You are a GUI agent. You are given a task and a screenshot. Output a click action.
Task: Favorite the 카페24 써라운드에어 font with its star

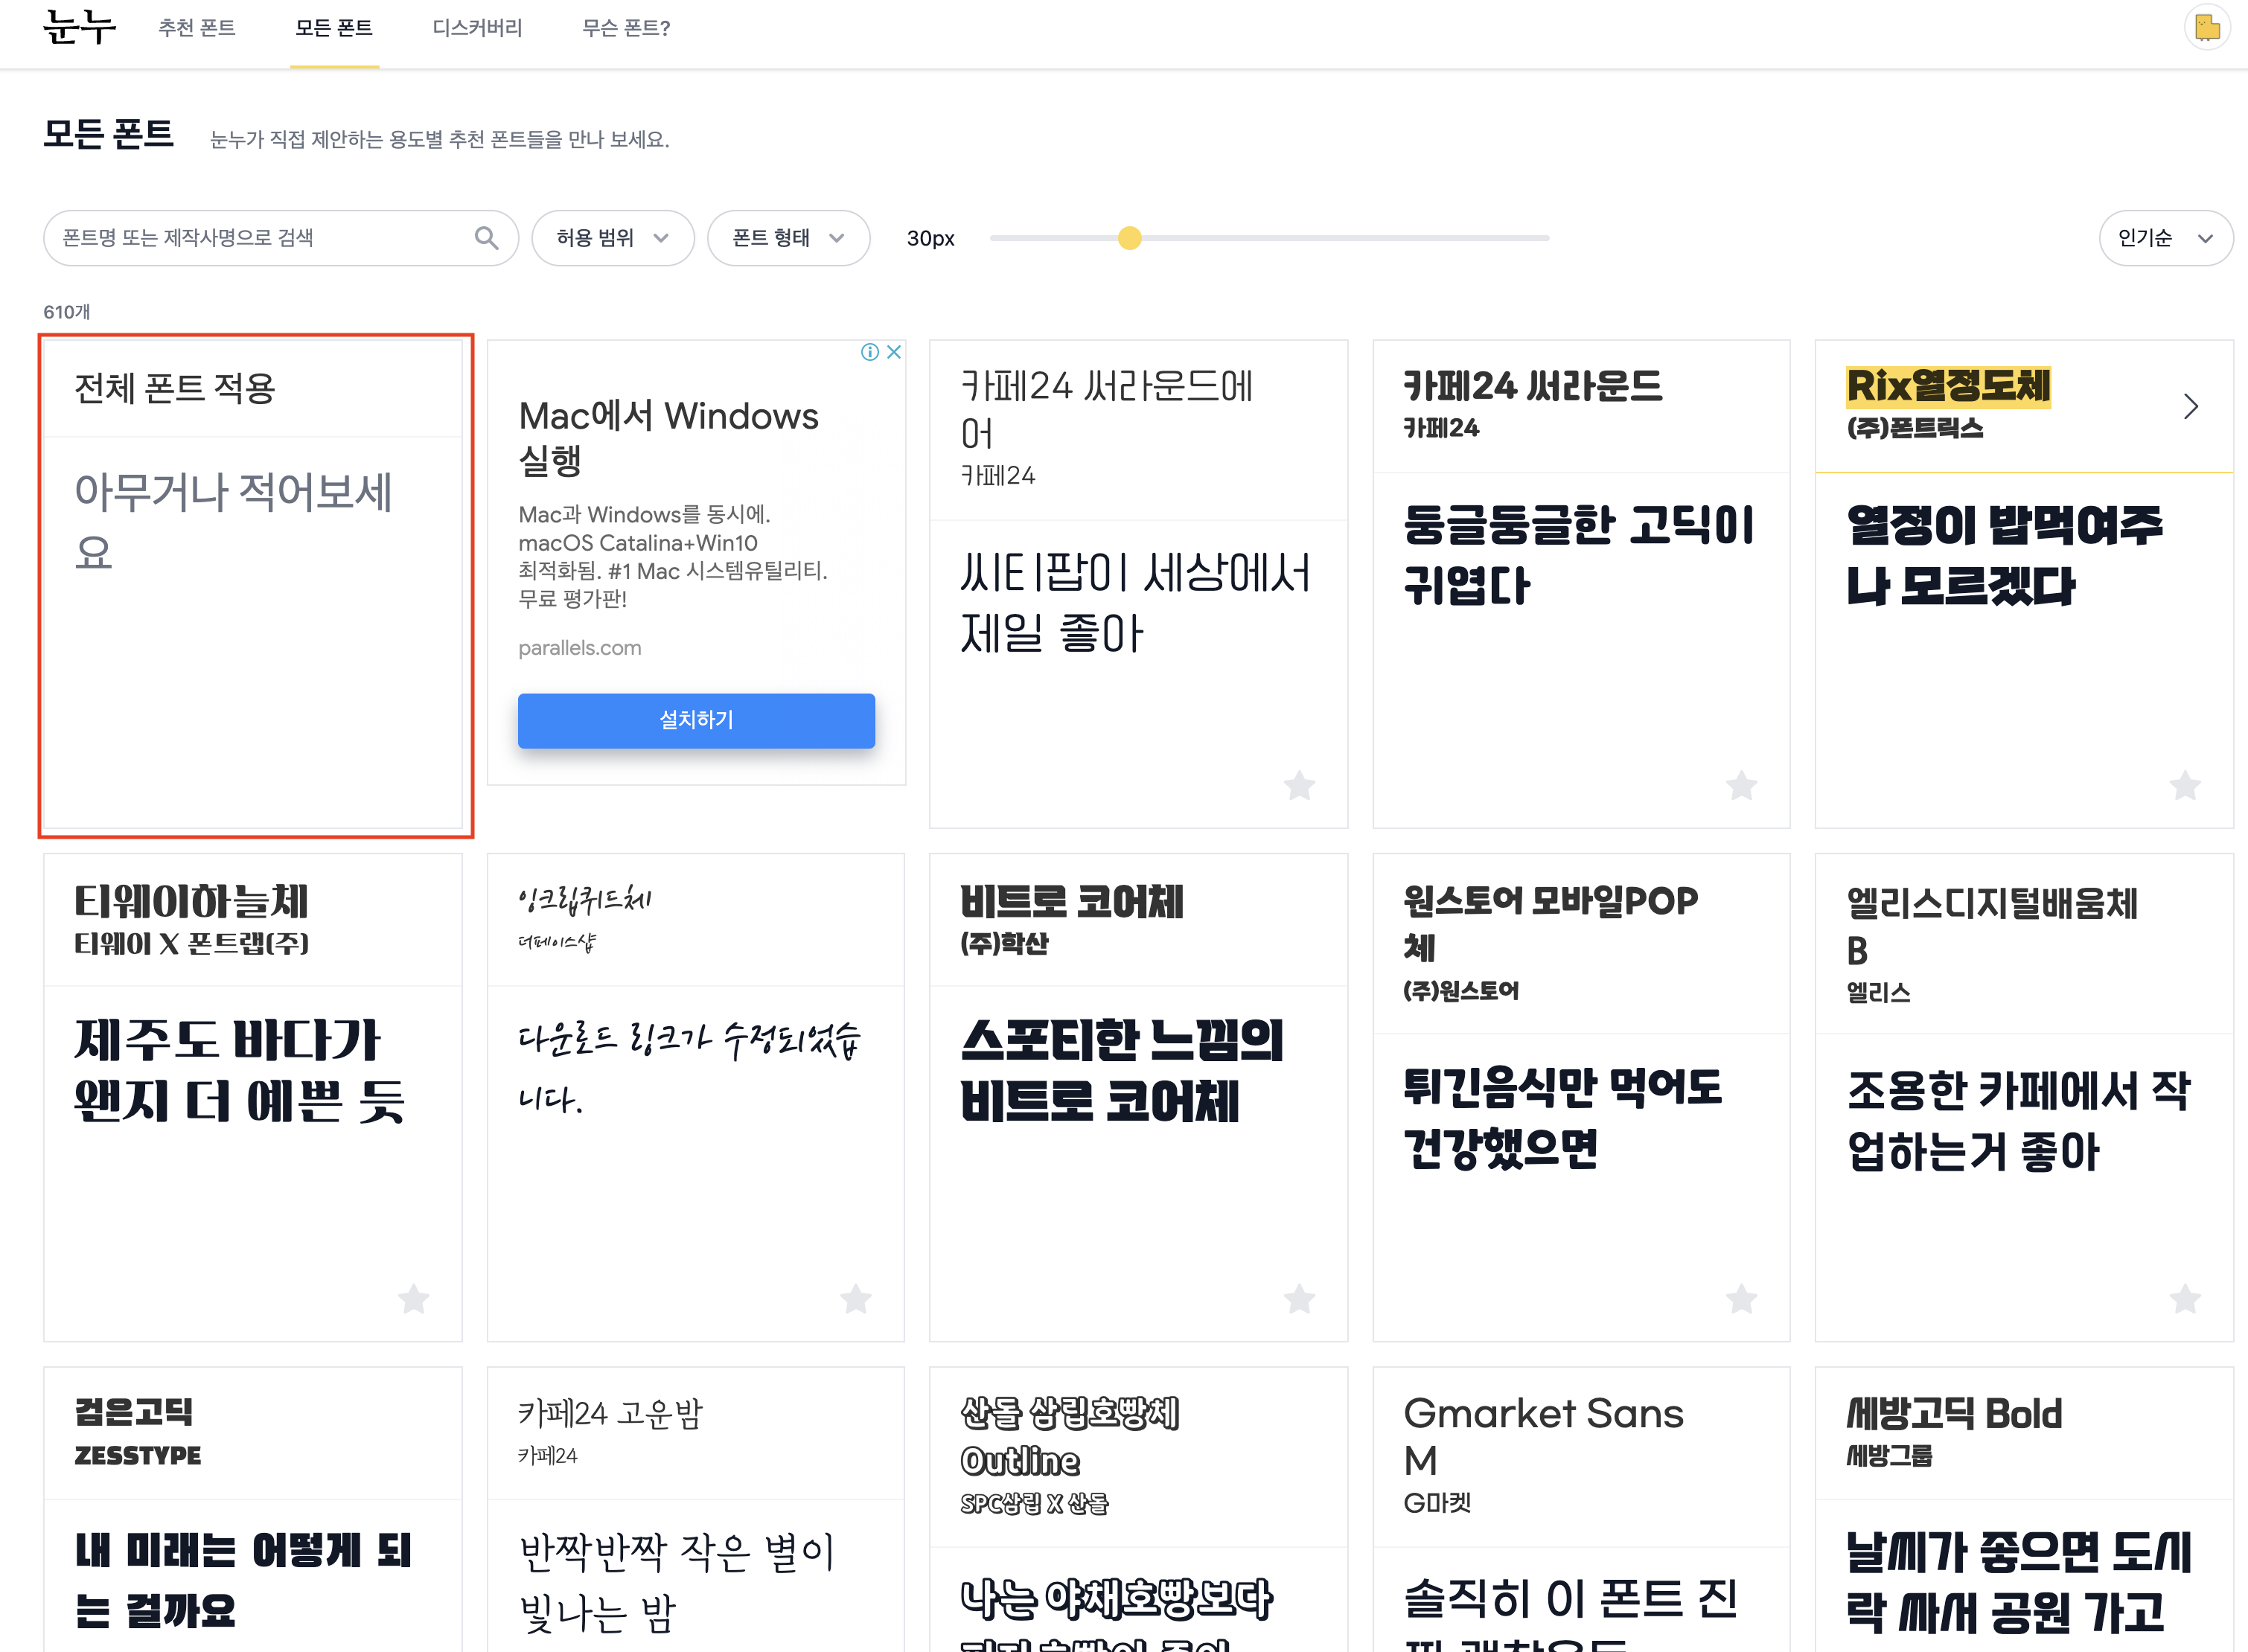click(1300, 786)
